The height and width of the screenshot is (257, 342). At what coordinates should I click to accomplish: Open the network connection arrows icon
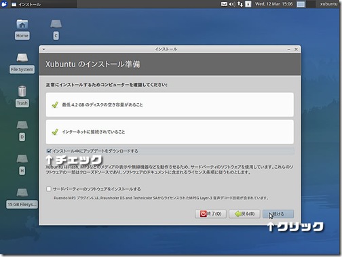click(240, 4)
